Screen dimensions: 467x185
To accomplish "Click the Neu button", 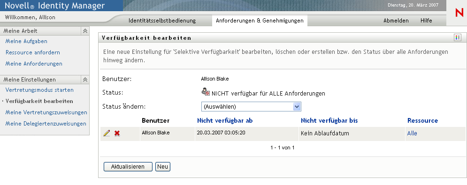I will tap(162, 167).
